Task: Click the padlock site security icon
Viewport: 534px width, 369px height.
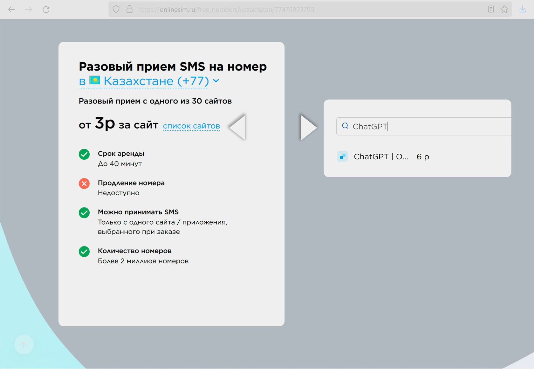Action: (x=129, y=9)
